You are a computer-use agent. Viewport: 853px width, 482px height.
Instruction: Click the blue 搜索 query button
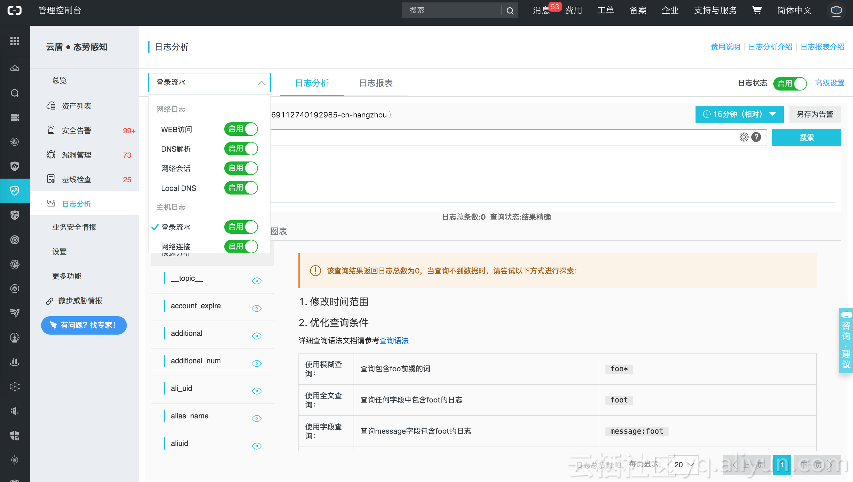(806, 137)
